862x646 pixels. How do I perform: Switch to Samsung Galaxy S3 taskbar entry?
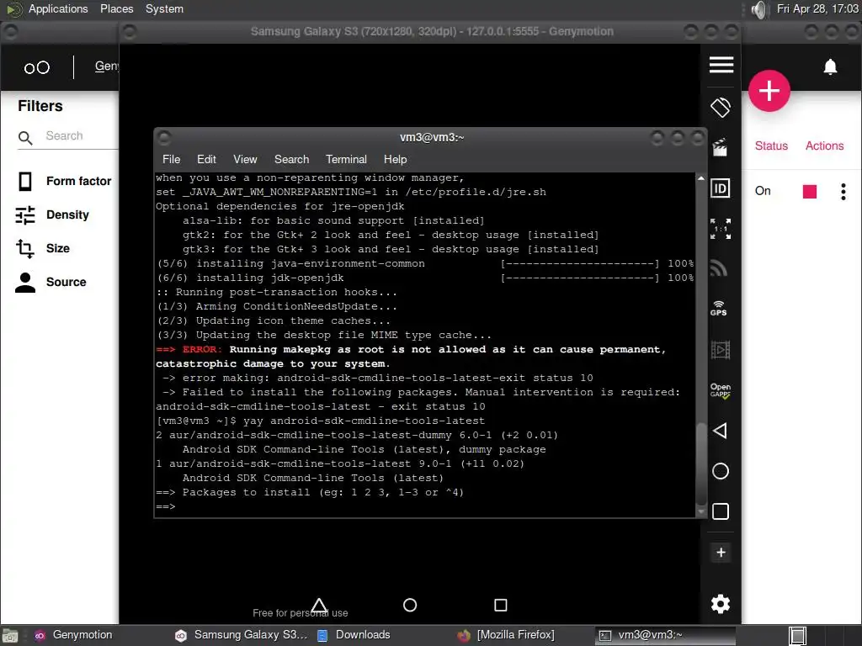pos(242,635)
